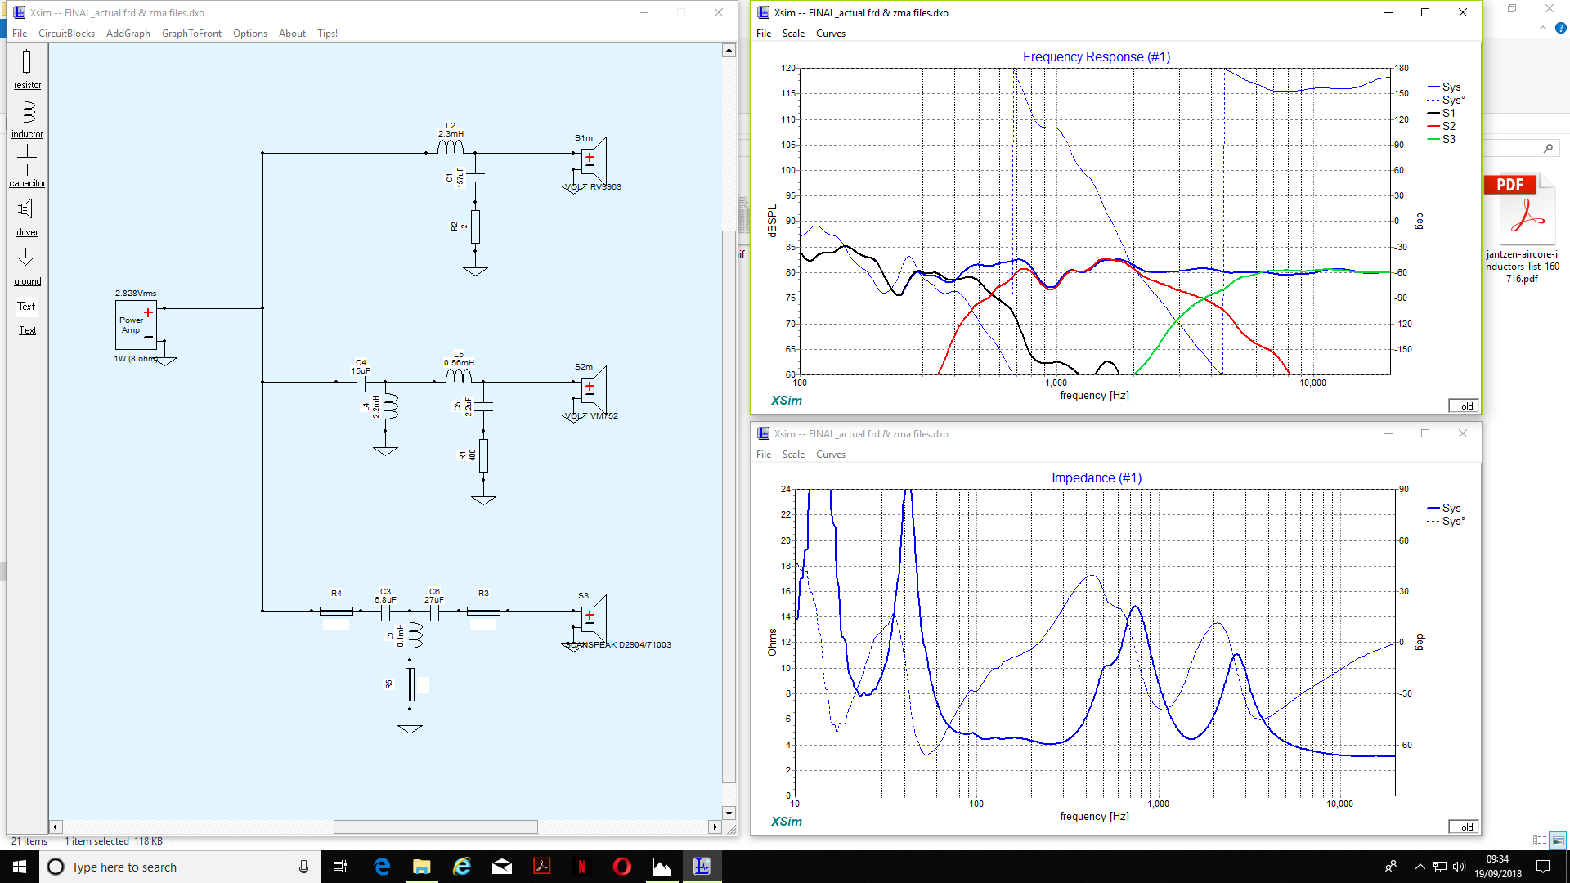Open the notification center icon
The image size is (1570, 883).
coord(1543,867)
